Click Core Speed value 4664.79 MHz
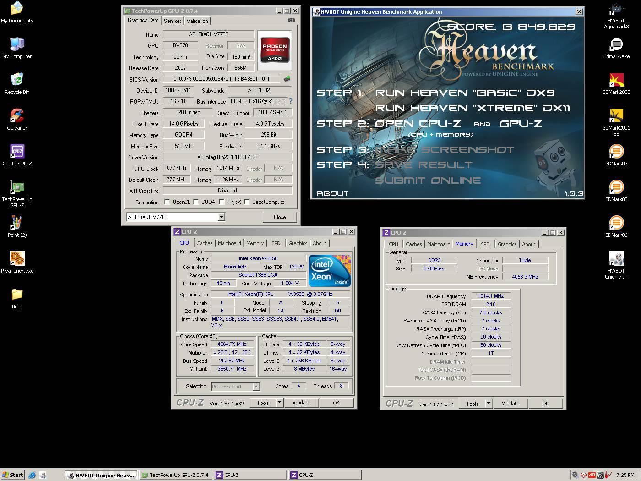Screen dimensions: 641x481 pos(232,344)
